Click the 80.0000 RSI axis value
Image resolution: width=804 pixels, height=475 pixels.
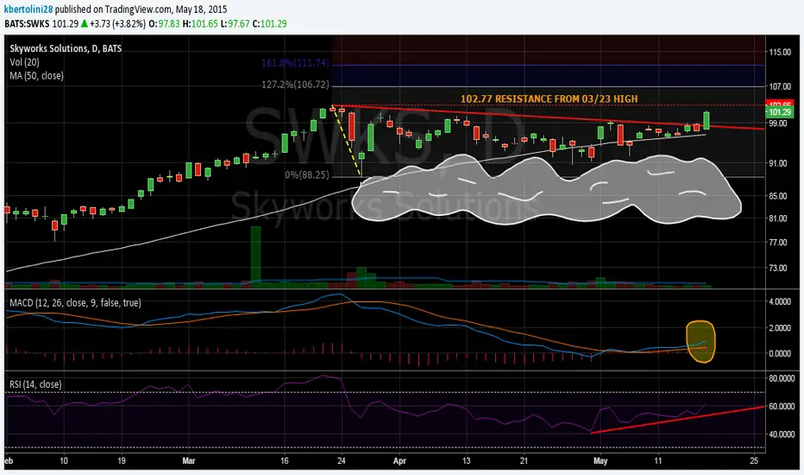point(782,378)
